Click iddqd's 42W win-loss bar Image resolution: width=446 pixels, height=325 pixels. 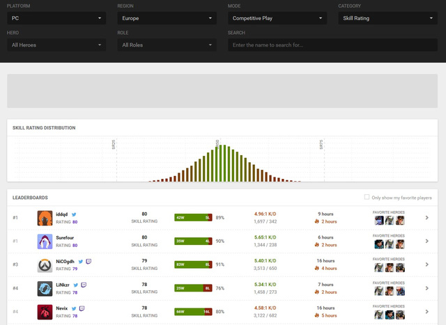(193, 218)
